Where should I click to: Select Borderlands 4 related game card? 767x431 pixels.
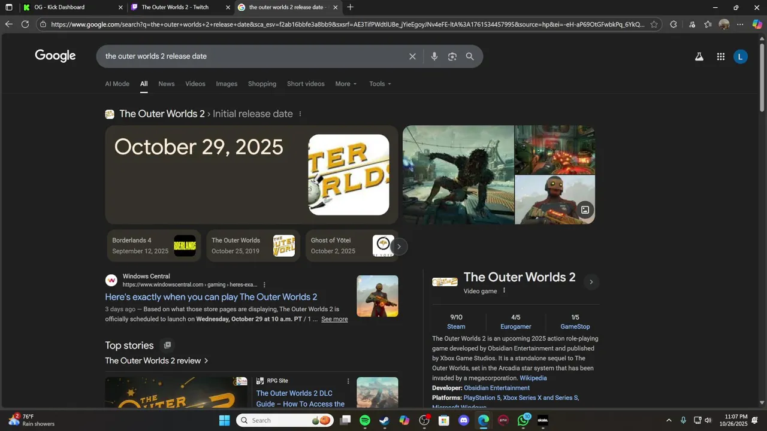click(154, 245)
